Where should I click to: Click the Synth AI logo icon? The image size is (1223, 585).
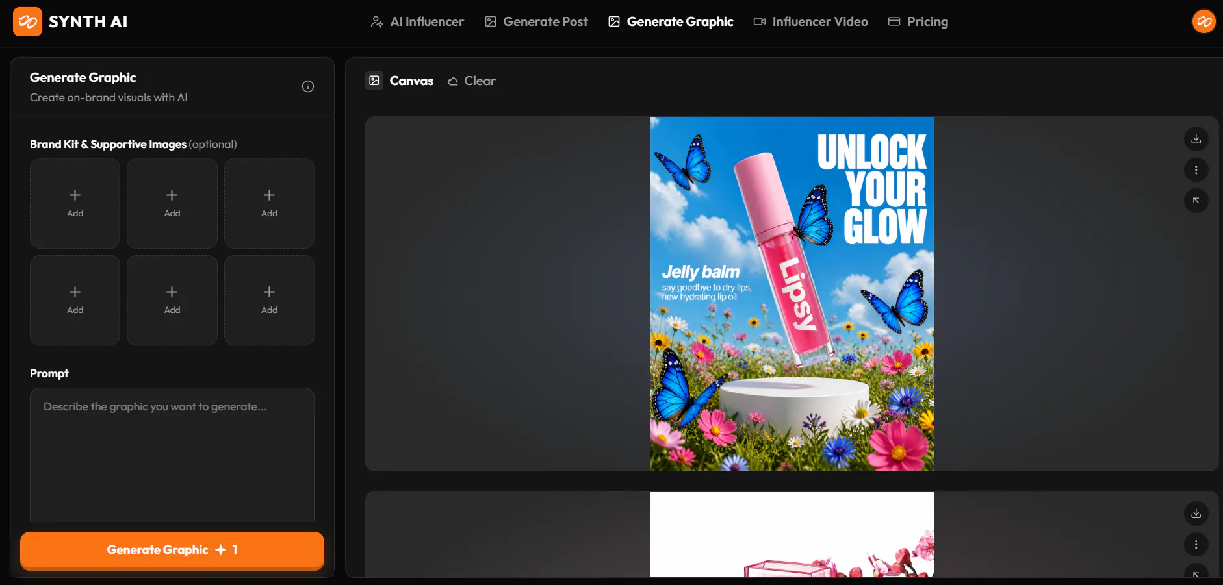tap(27, 21)
